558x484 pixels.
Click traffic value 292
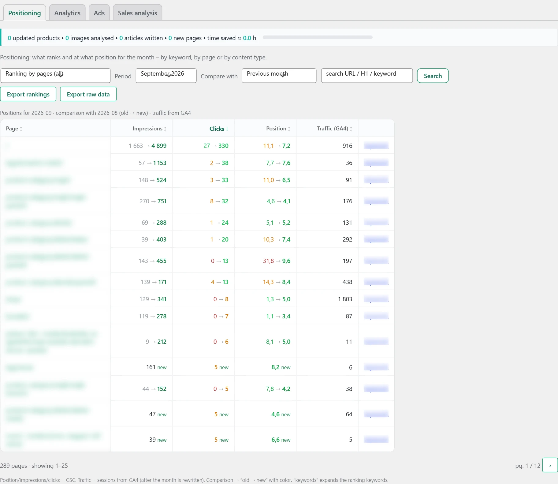point(347,239)
